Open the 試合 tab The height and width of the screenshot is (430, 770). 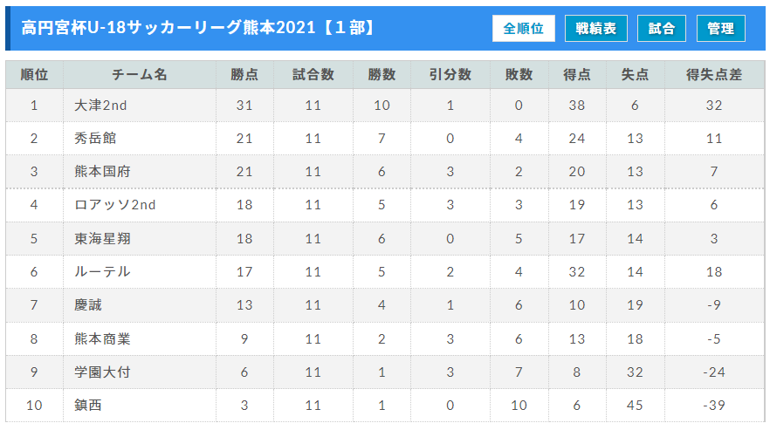click(661, 29)
